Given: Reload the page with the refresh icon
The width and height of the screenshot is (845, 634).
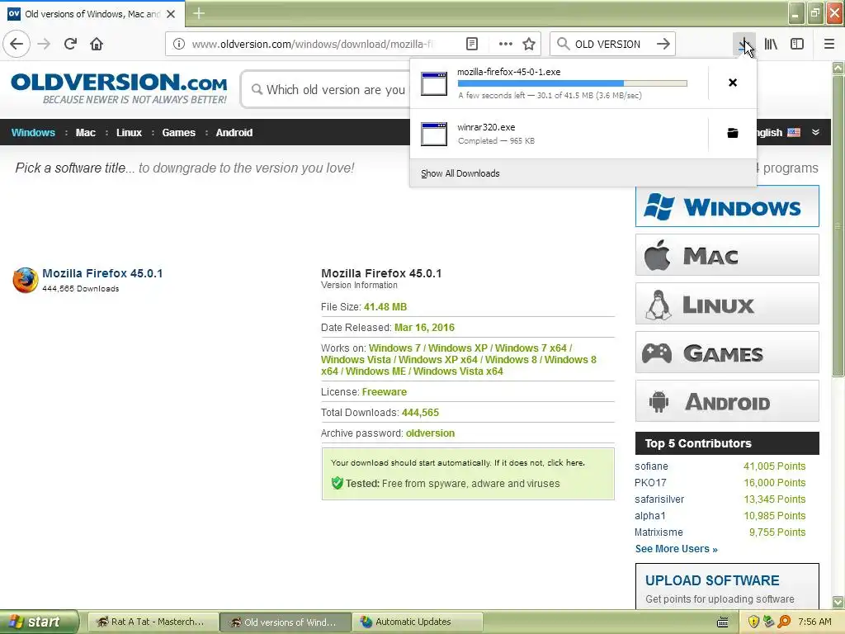Looking at the screenshot, I should (70, 44).
